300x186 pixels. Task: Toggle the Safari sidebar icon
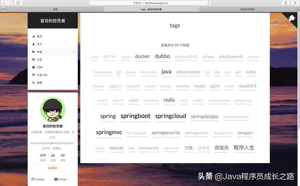coord(18,3)
